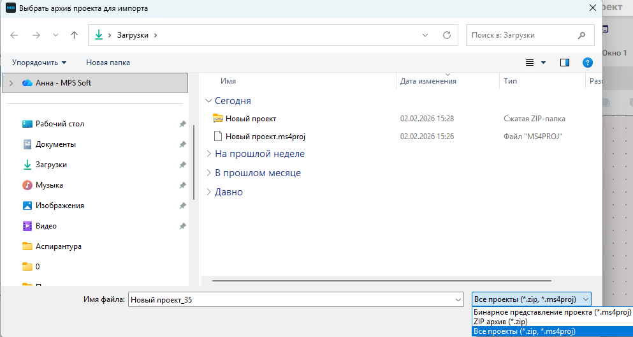Expand the Давно group
The width and height of the screenshot is (633, 337).
pos(208,192)
